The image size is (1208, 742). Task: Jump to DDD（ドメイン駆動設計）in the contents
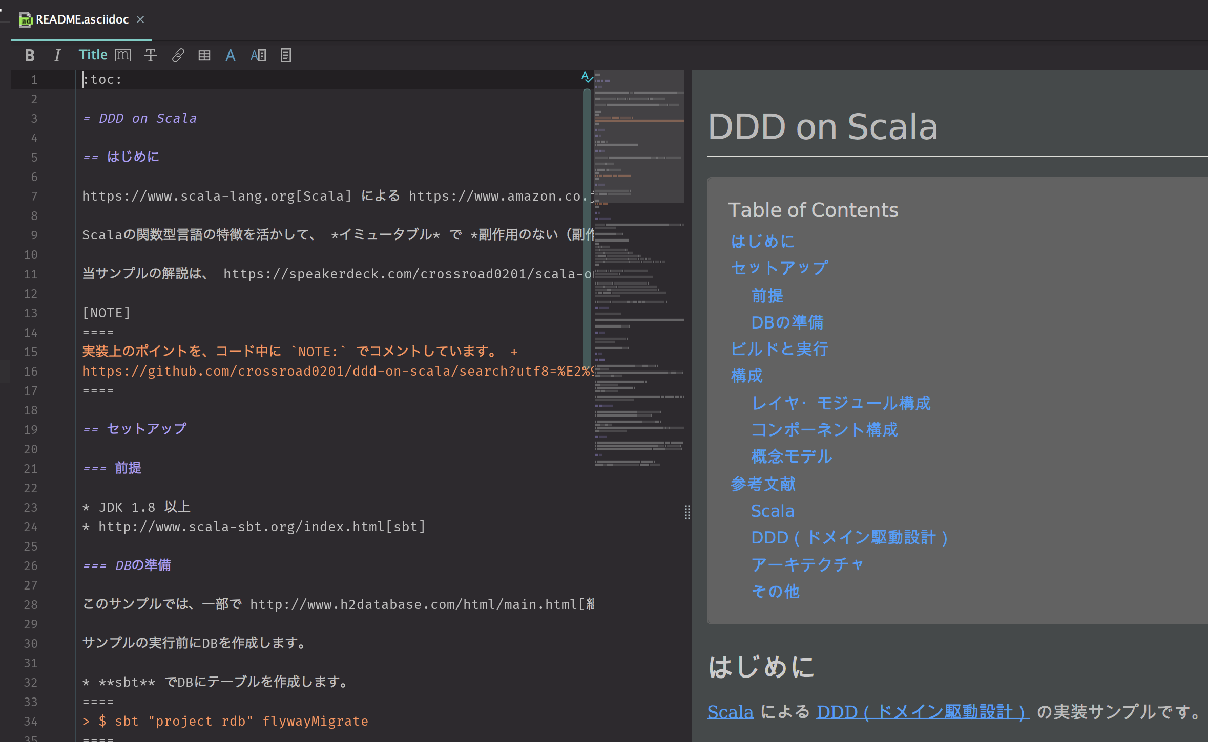(849, 537)
